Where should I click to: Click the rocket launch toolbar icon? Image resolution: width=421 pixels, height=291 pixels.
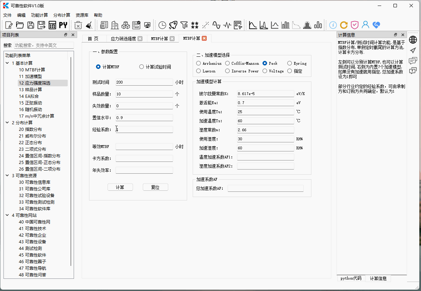coord(173,25)
